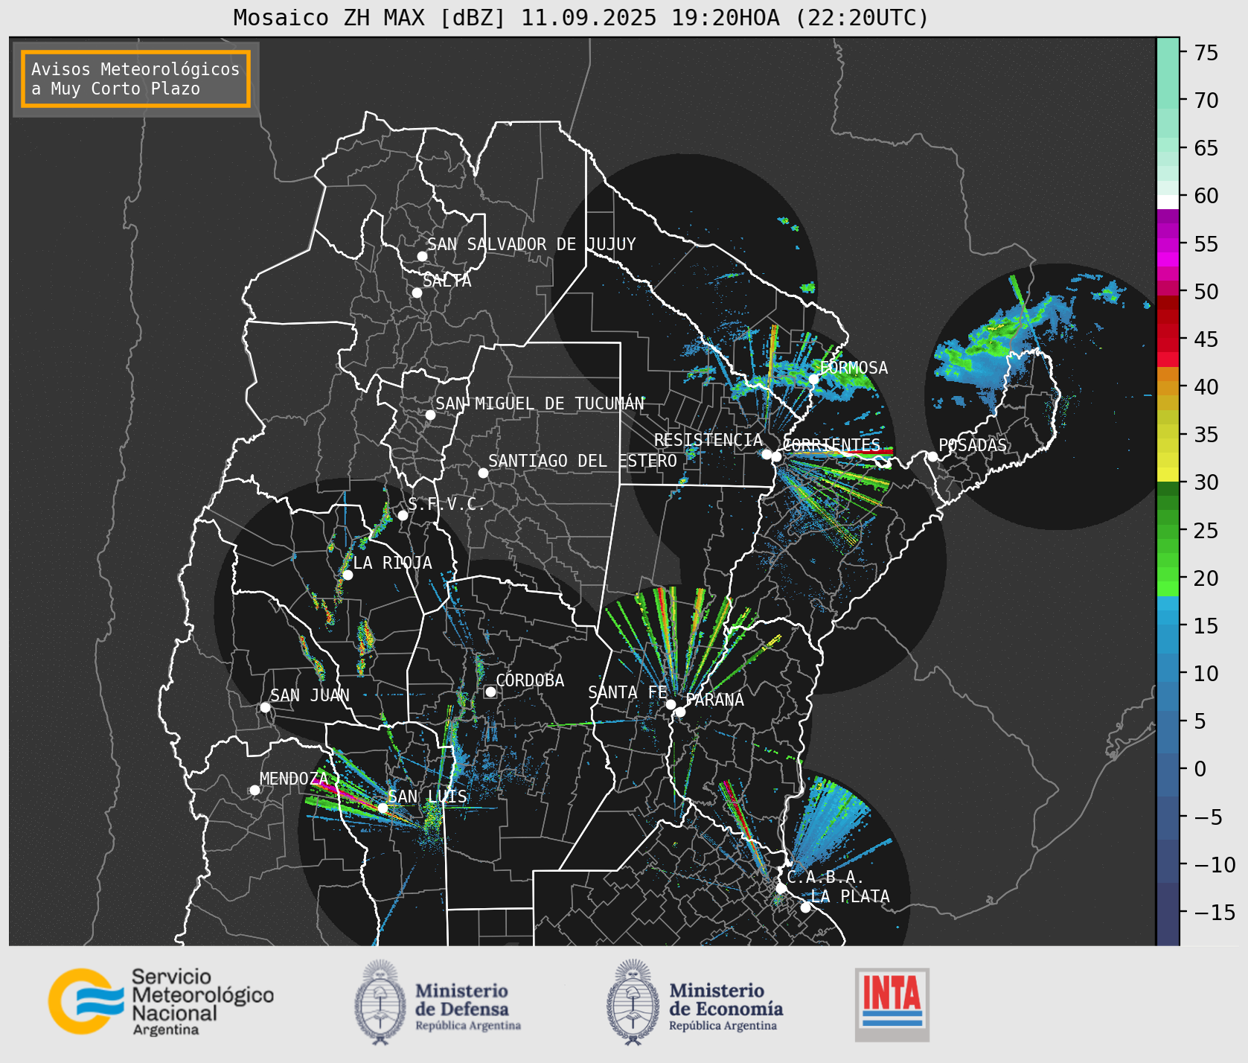Click the Servicio Meteorológico Nacional logo

(161, 1001)
